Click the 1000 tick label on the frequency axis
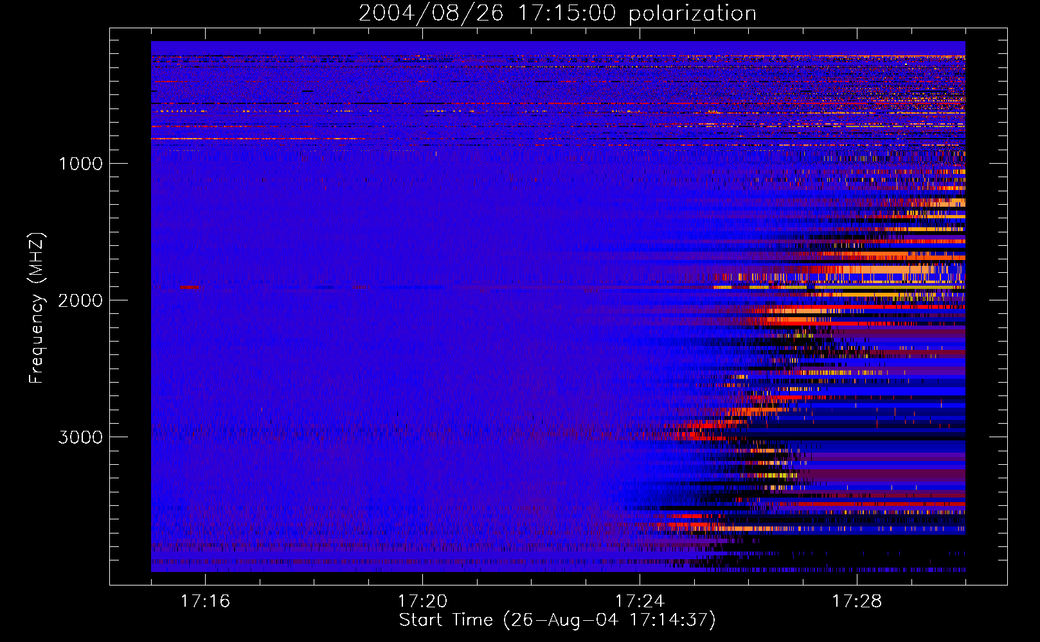The height and width of the screenshot is (642, 1040). click(80, 164)
